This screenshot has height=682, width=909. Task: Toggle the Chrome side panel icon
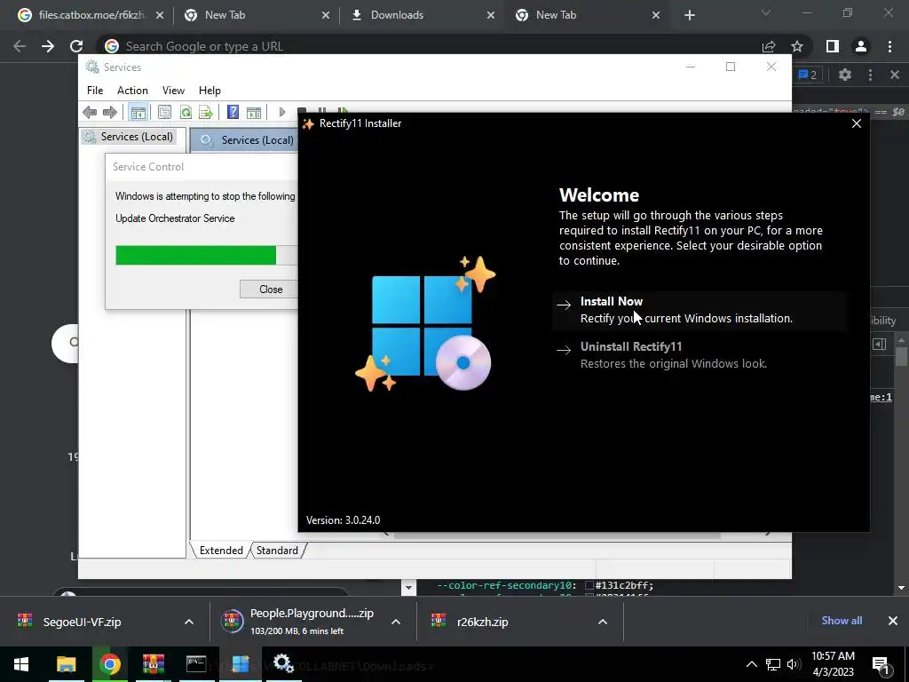833,46
